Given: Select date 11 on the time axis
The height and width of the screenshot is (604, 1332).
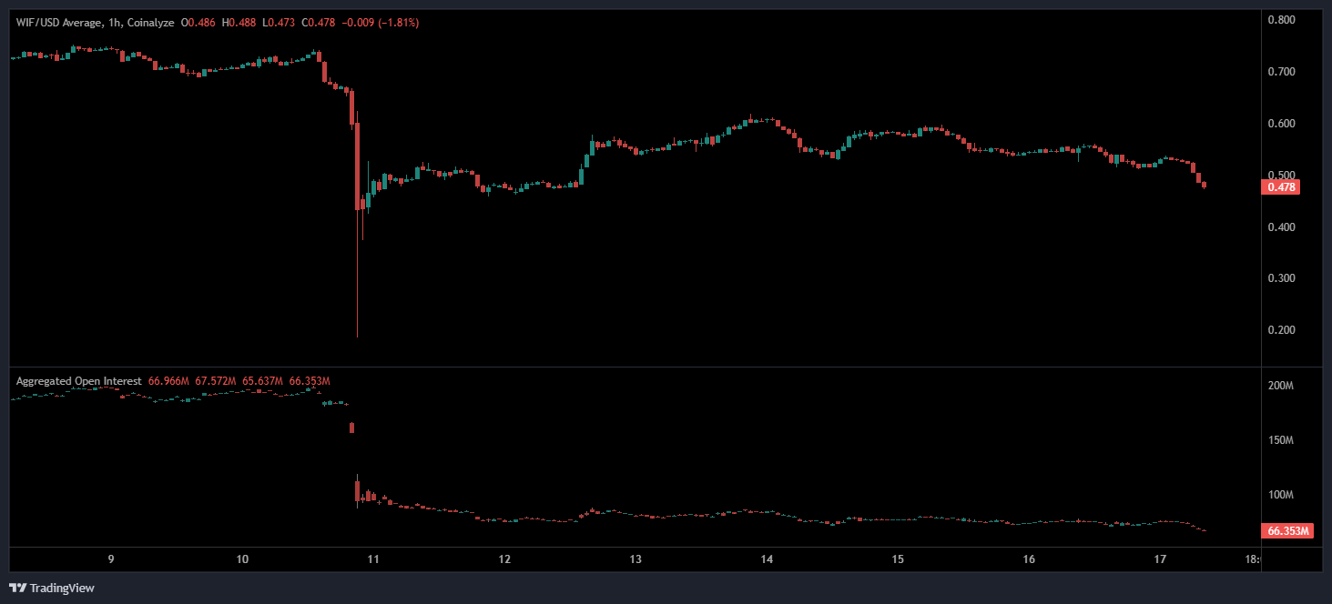Looking at the screenshot, I should click(x=373, y=559).
